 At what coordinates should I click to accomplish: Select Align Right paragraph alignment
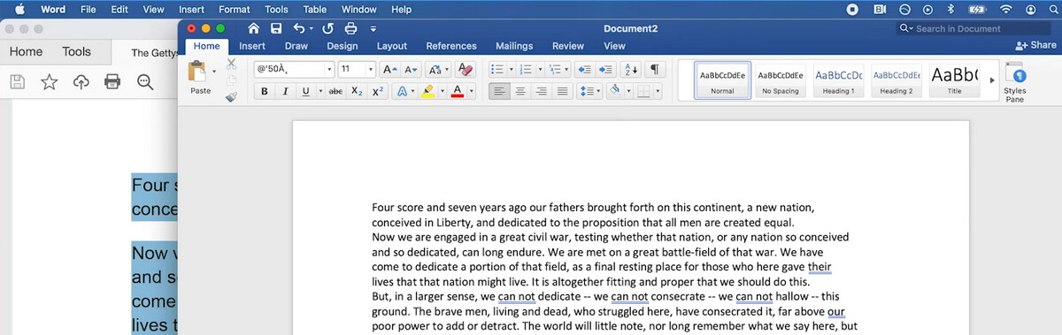click(x=541, y=91)
